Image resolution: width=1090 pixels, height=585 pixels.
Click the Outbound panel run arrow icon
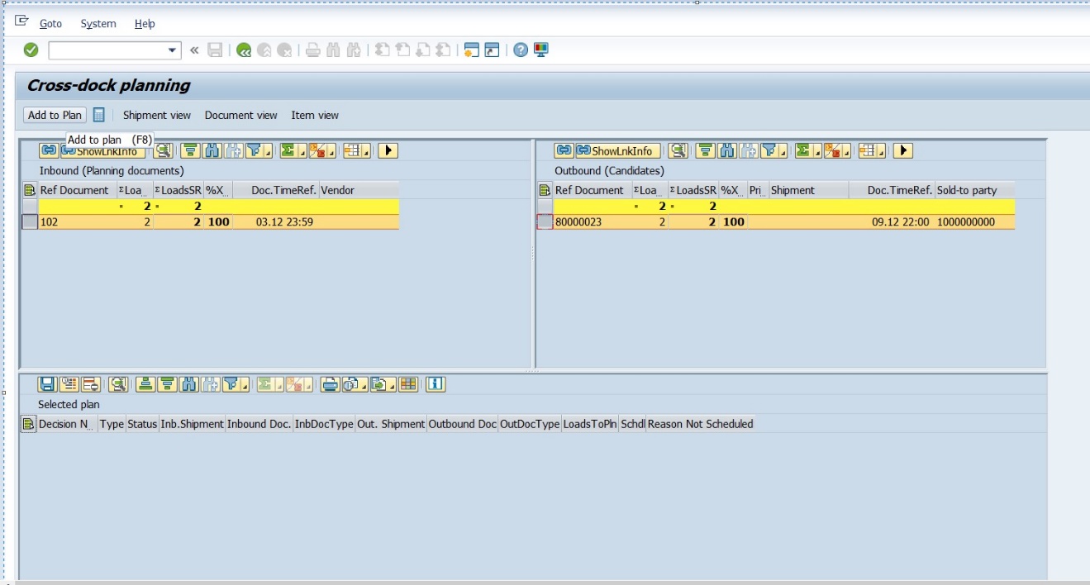pyautogui.click(x=903, y=150)
